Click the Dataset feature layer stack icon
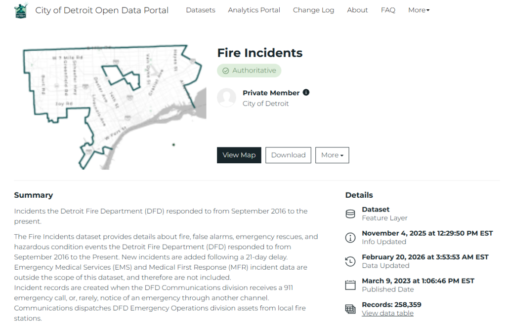Screen dimensions: 506x324 [x=350, y=214]
